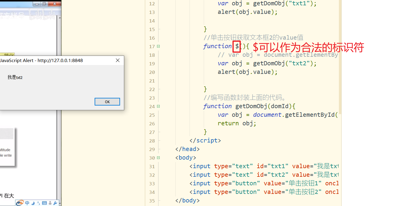The image size is (419, 206).
Task: Open the soft keyboard icon
Action: pyautogui.click(x=44, y=203)
